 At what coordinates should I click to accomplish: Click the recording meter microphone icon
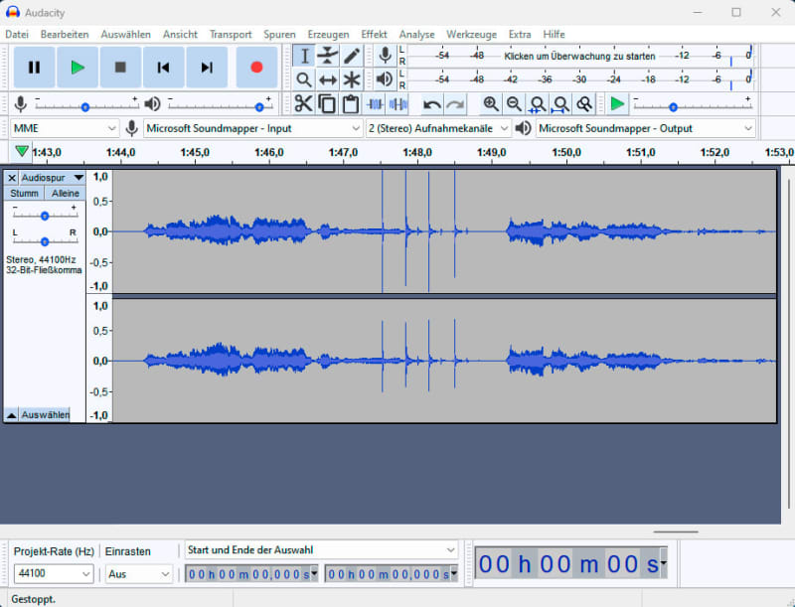(x=385, y=56)
